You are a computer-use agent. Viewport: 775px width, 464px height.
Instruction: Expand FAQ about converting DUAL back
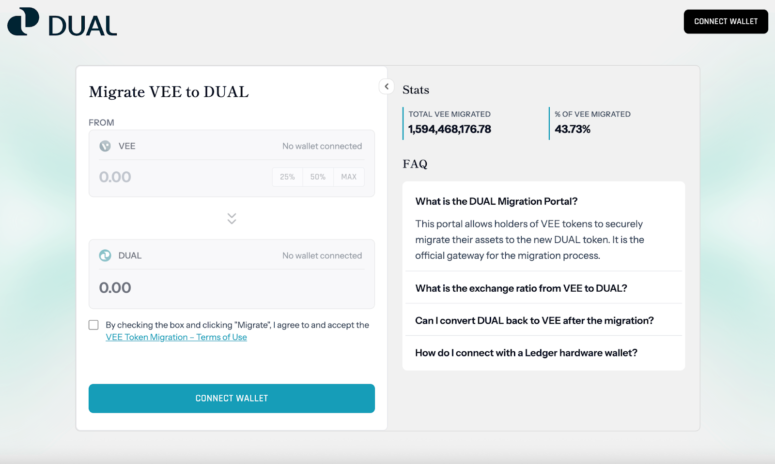pyautogui.click(x=534, y=321)
